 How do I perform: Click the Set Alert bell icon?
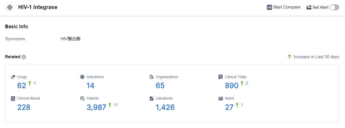click(309, 7)
